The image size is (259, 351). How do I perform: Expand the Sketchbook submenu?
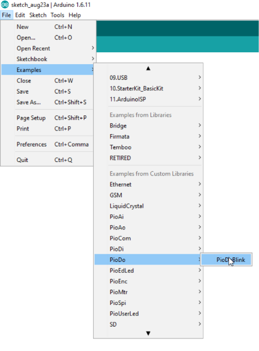click(x=48, y=59)
